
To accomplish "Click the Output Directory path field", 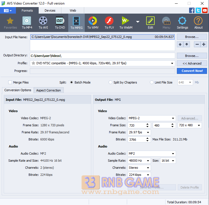I will point(102,56).
